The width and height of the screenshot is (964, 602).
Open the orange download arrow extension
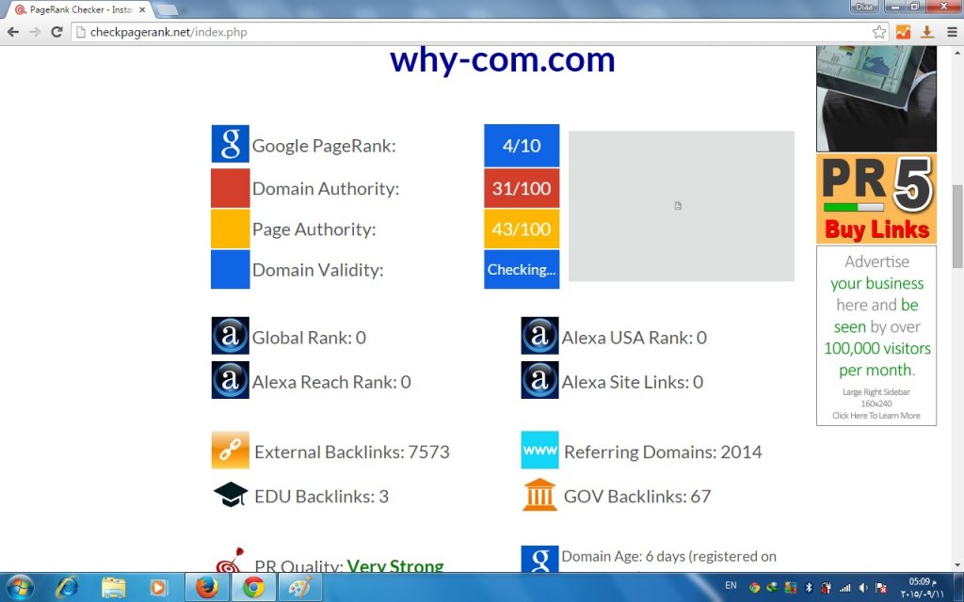(x=927, y=32)
